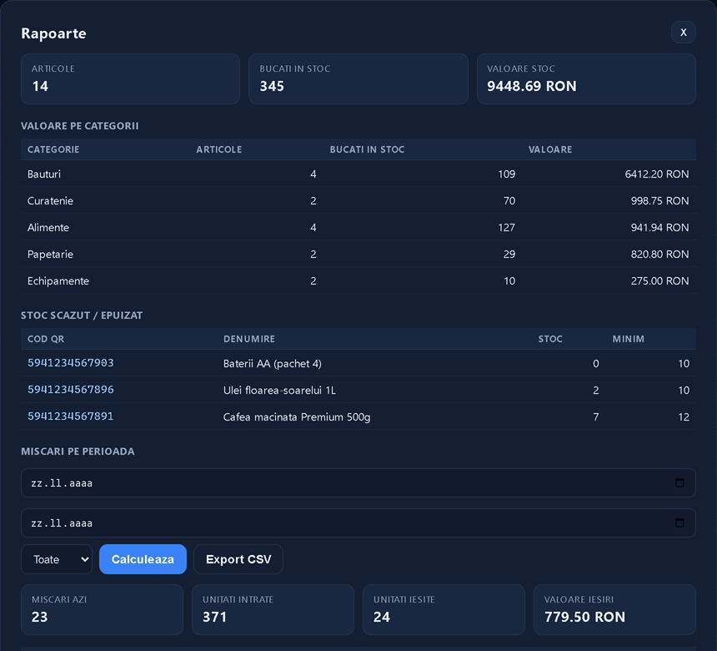Screen dimensions: 717x651
Task: Click the STOC column header in low-stock table
Action: pos(550,339)
